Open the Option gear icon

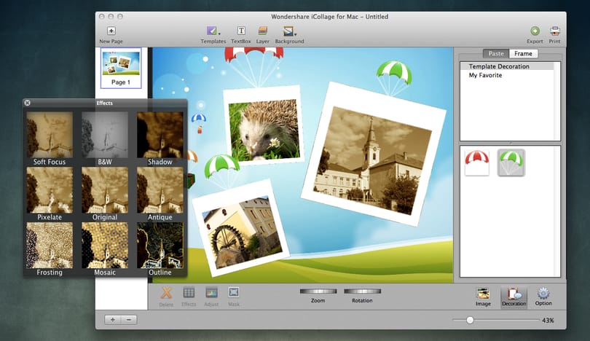(x=543, y=293)
